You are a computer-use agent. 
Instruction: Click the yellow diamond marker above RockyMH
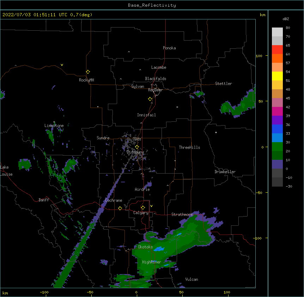click(88, 72)
